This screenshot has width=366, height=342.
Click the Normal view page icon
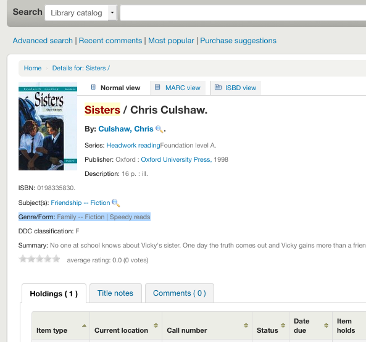[x=93, y=87]
